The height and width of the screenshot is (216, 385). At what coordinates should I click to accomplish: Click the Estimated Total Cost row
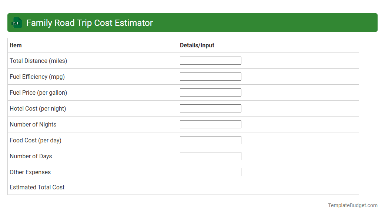click(37, 187)
